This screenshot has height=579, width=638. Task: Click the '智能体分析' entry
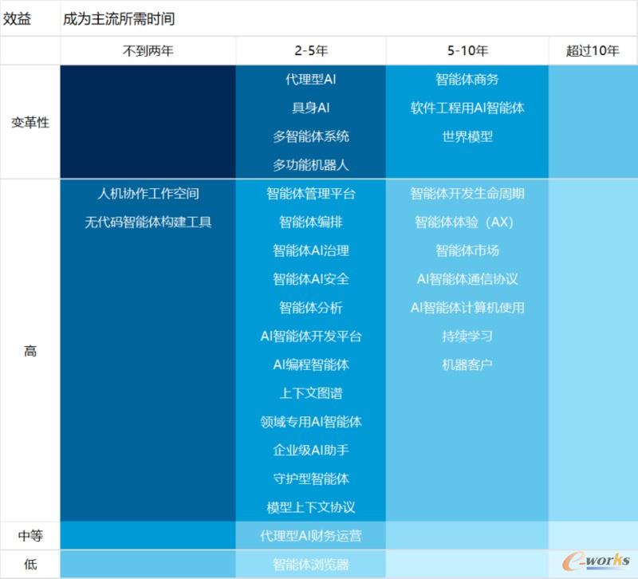click(x=311, y=307)
